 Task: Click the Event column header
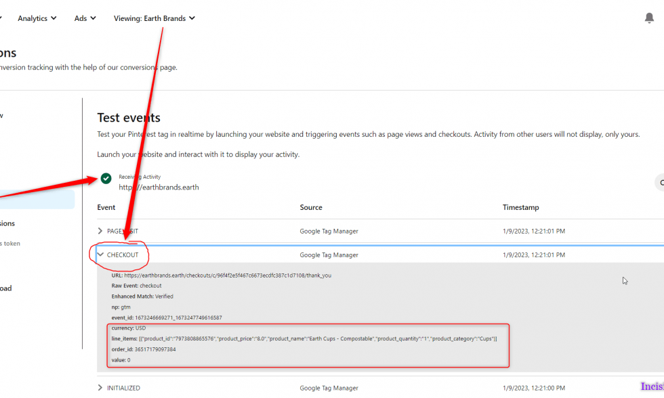tap(106, 207)
